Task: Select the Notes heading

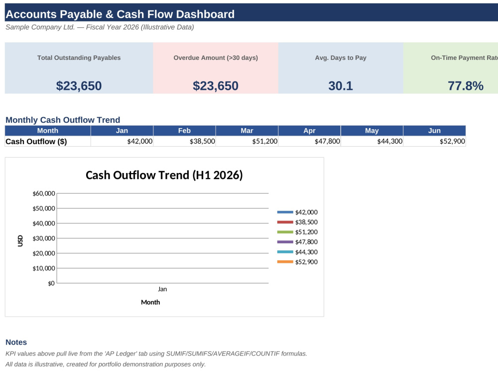Action: (x=16, y=342)
